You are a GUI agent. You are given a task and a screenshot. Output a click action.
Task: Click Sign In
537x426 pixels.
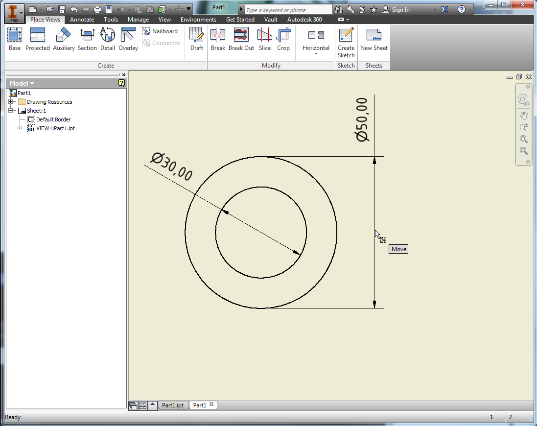(396, 10)
